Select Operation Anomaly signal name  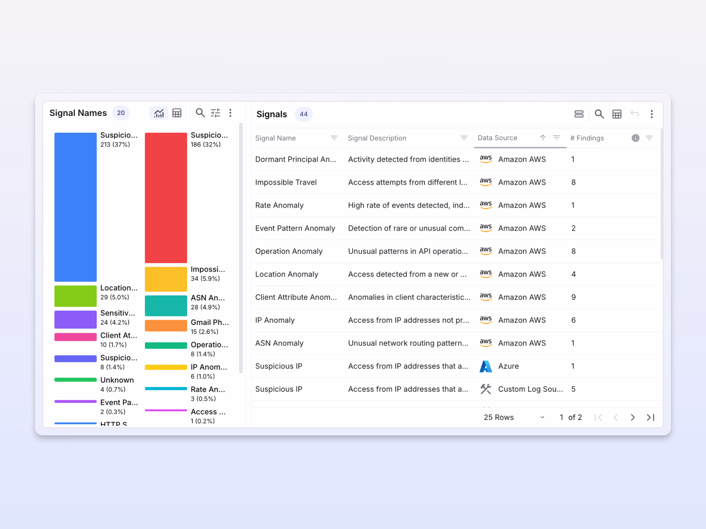[289, 251]
